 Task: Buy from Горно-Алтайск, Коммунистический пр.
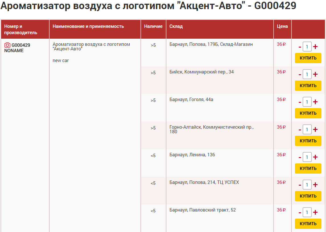(x=308, y=141)
